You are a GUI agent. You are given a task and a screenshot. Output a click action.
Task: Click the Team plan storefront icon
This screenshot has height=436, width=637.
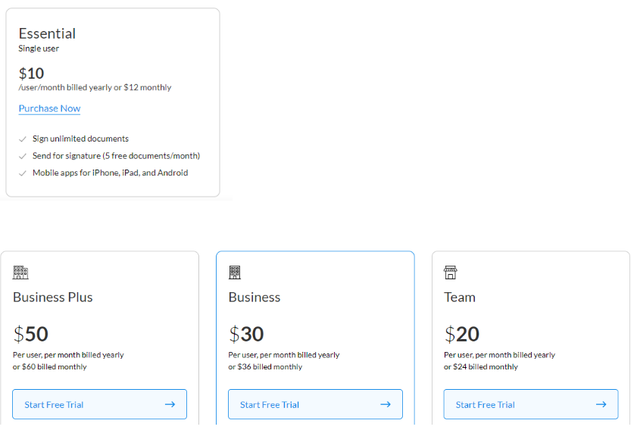point(451,272)
